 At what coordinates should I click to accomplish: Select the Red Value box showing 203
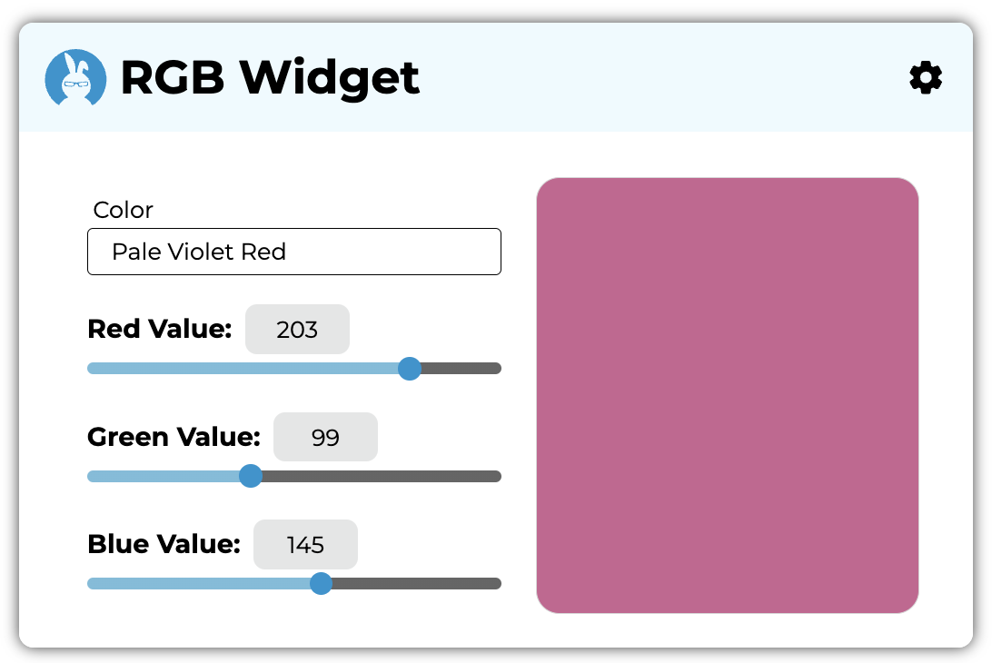(x=297, y=329)
